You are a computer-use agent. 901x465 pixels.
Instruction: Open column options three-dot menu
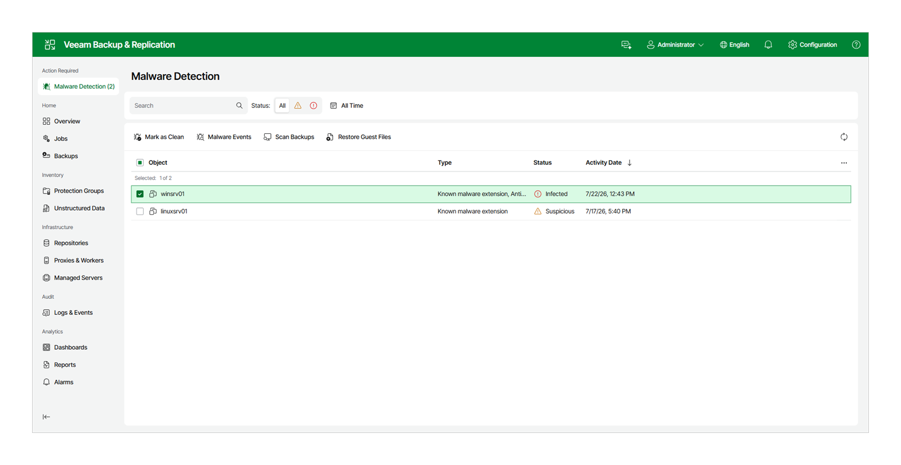844,163
